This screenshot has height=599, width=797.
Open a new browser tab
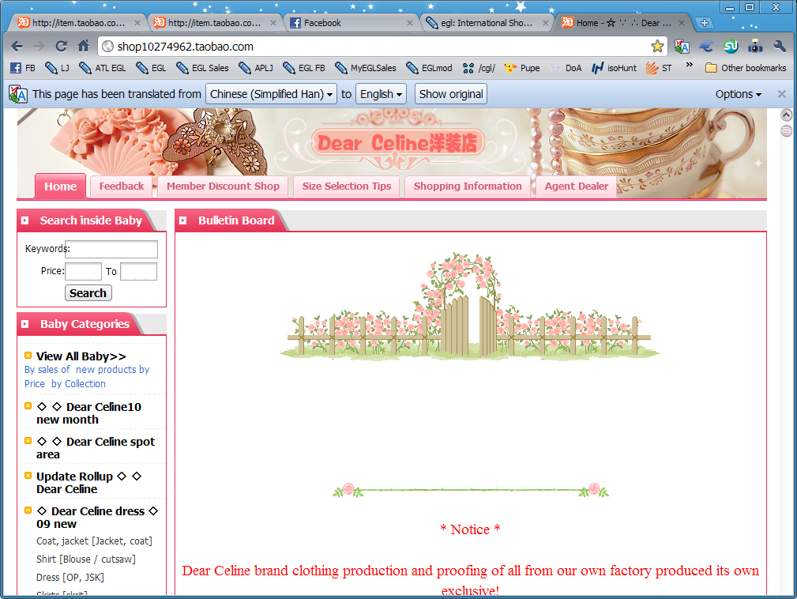[x=704, y=23]
